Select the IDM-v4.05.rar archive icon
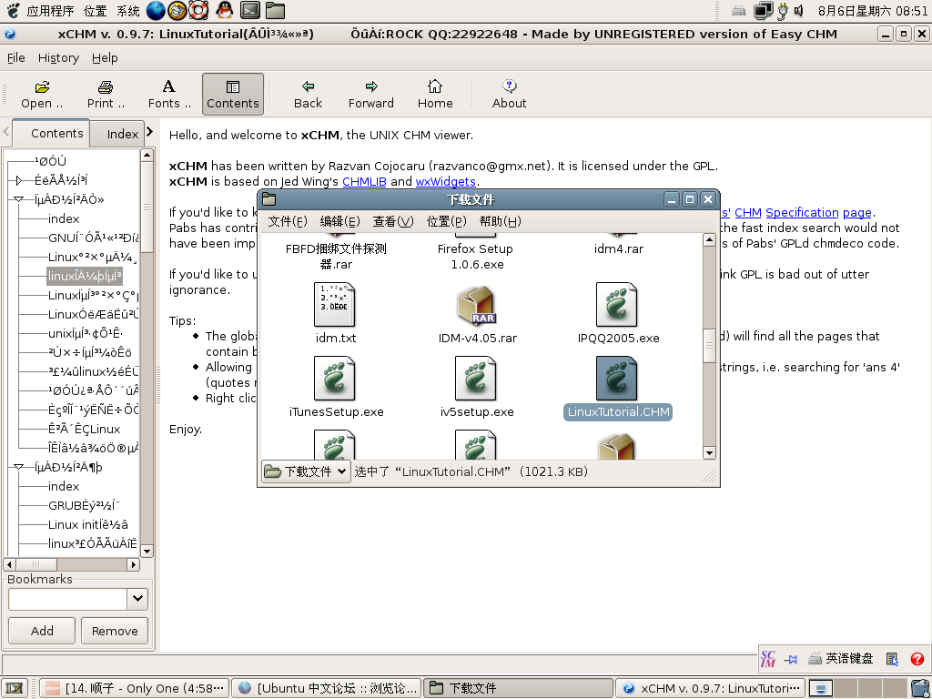The image size is (932, 699). (x=477, y=306)
